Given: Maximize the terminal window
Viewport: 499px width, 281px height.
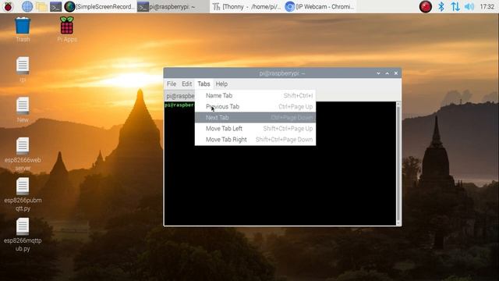Looking at the screenshot, I should click(388, 73).
